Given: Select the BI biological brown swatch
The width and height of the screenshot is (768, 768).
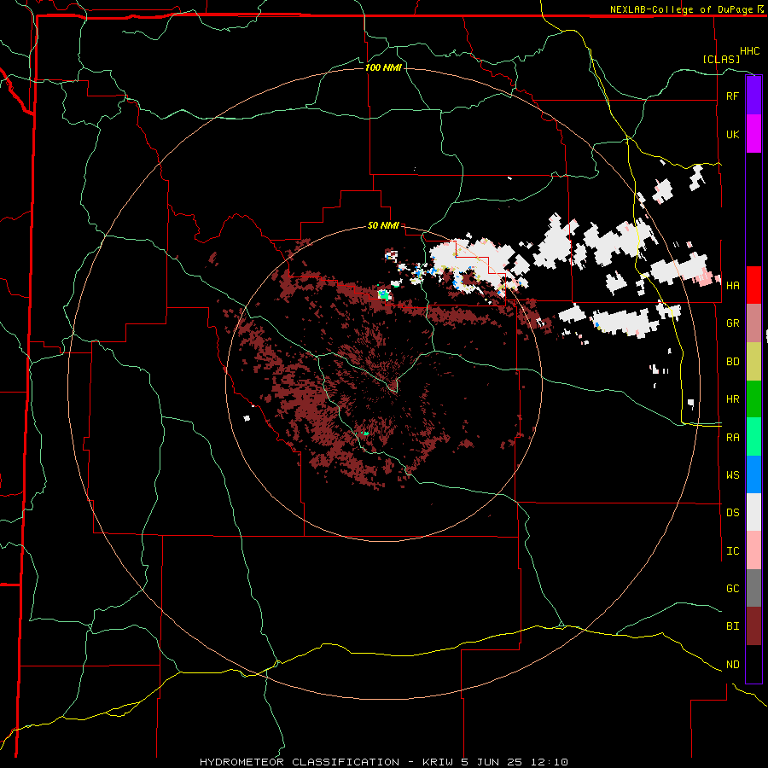Looking at the screenshot, I should point(753,626).
